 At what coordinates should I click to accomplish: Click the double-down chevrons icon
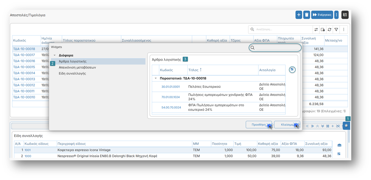[323, 126]
